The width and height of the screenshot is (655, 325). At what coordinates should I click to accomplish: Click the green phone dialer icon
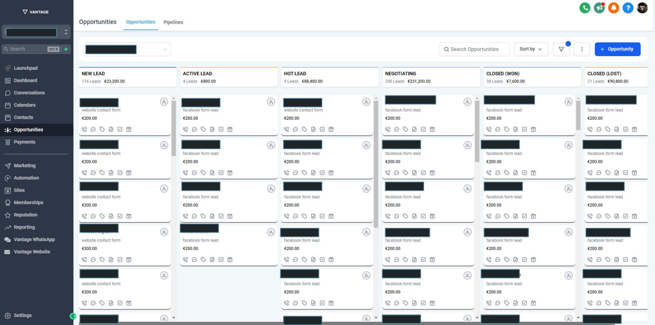(x=585, y=8)
